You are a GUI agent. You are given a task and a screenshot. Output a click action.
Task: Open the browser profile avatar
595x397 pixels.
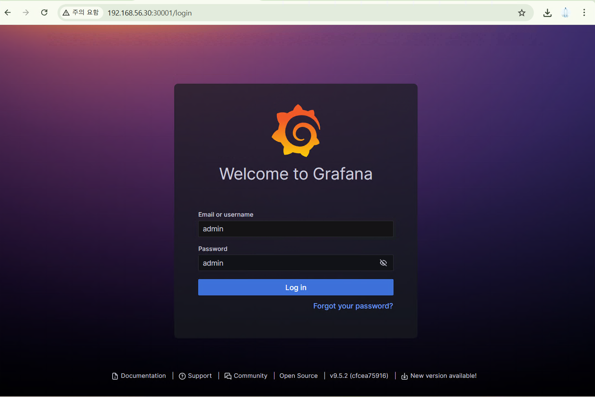(x=565, y=13)
